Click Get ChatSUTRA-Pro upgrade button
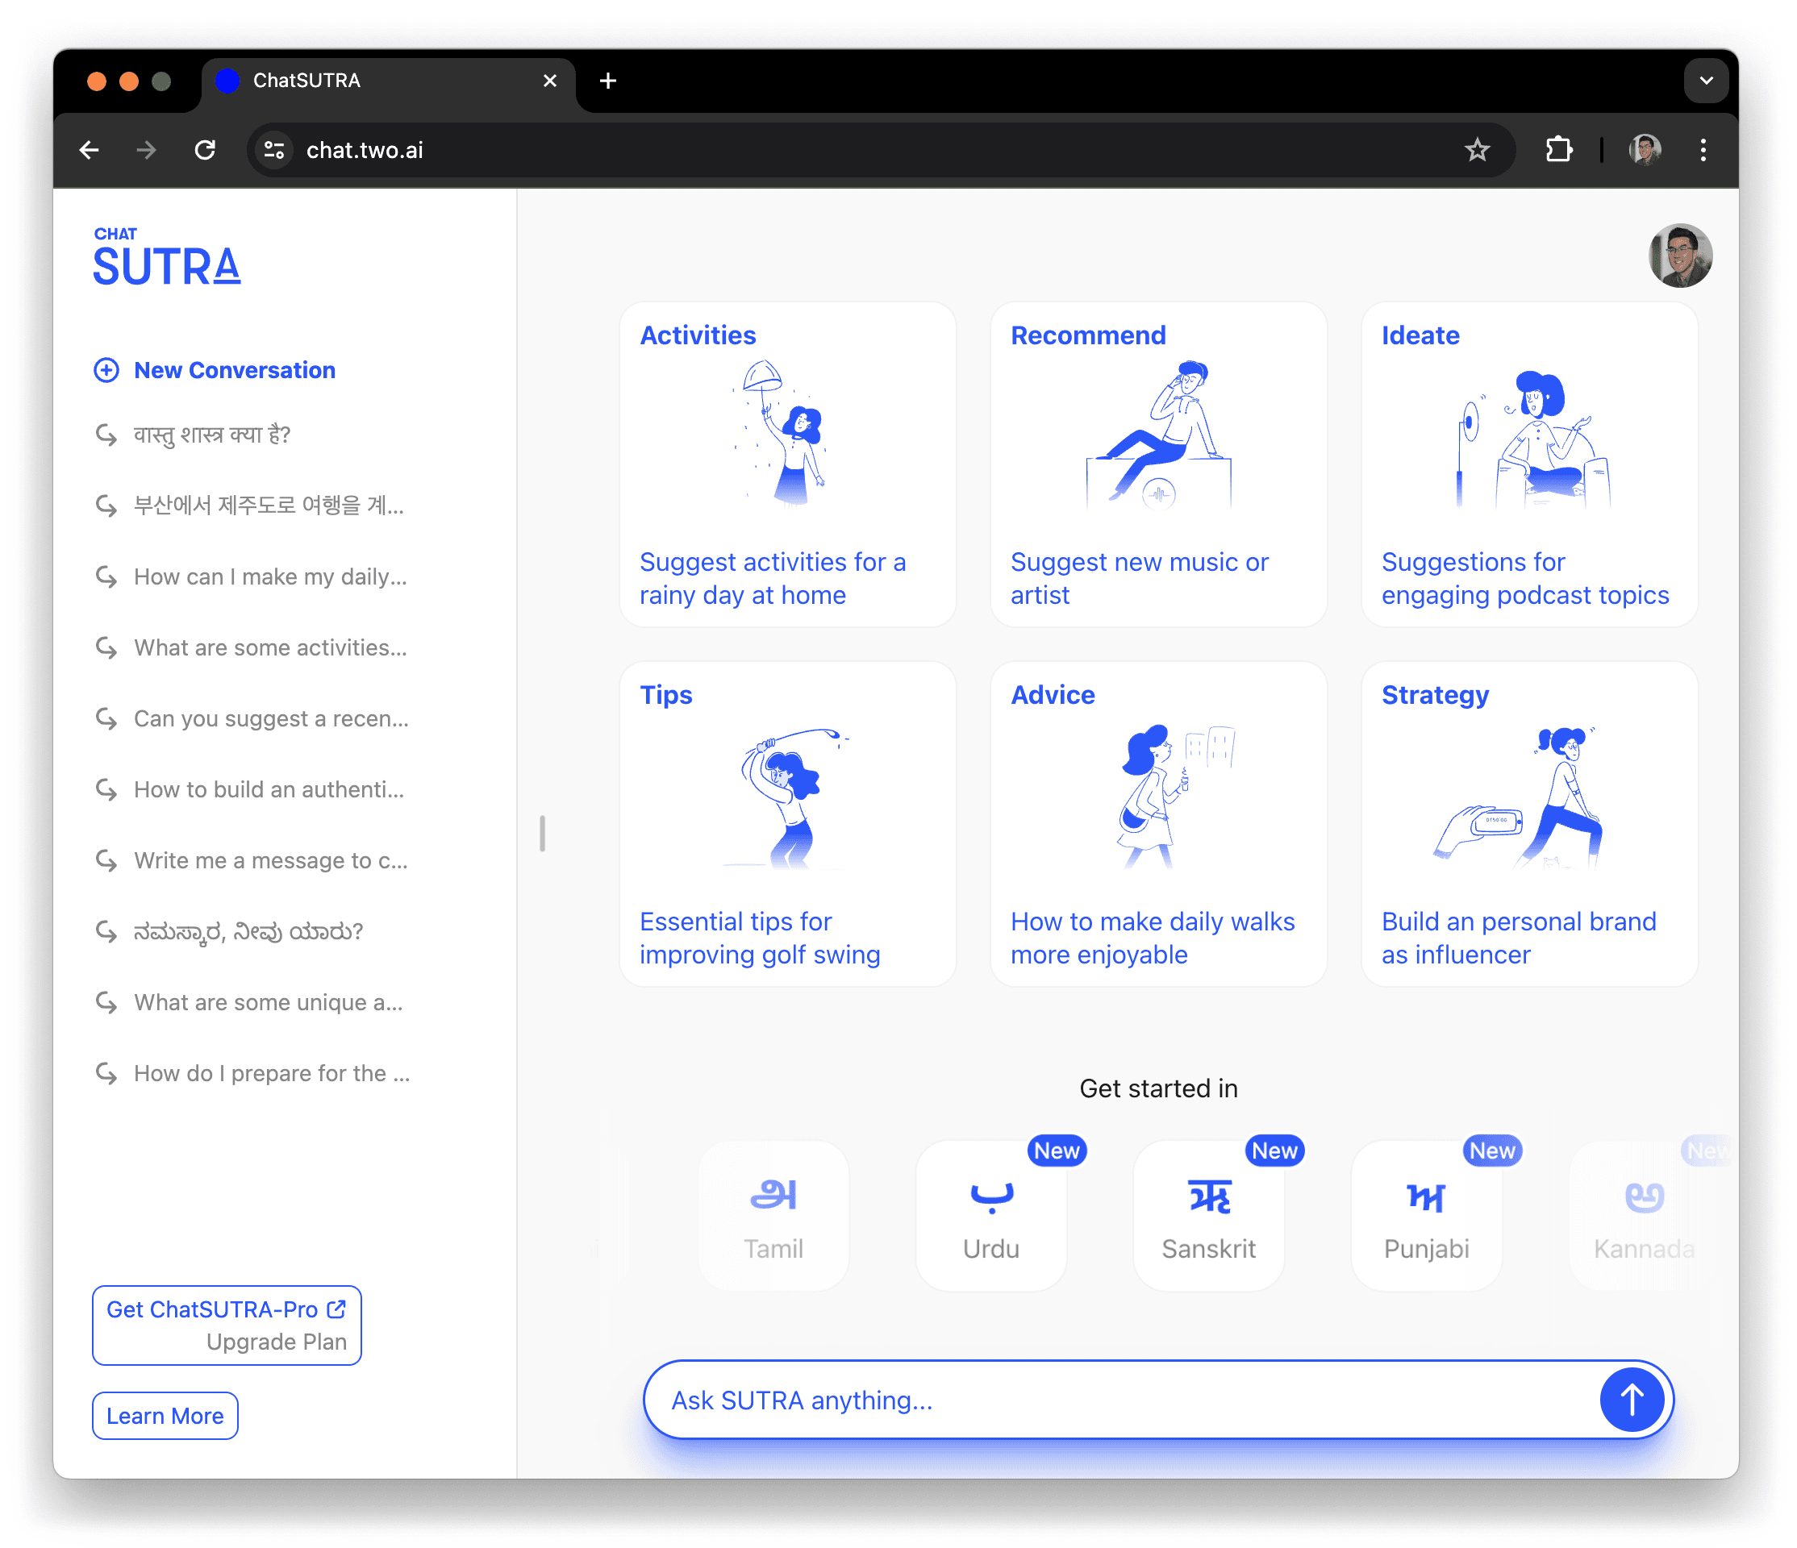The height and width of the screenshot is (1548, 1797). [x=227, y=1325]
